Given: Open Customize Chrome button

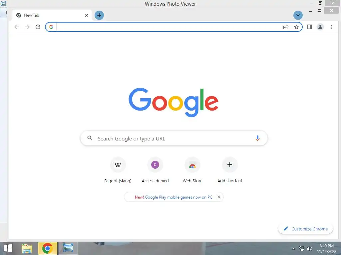Looking at the screenshot, I should click(x=306, y=229).
